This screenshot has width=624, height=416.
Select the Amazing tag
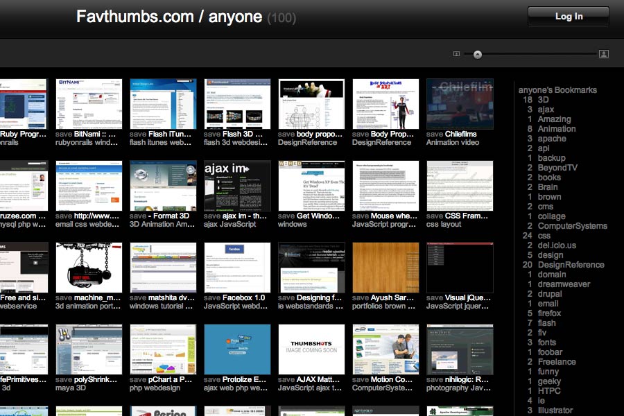pos(555,119)
